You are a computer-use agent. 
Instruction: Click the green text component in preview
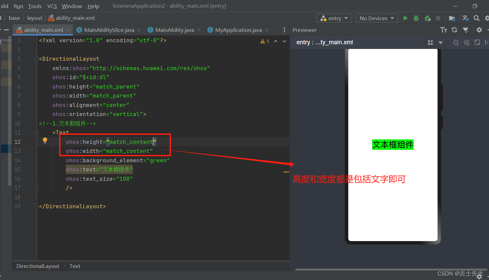click(x=393, y=145)
